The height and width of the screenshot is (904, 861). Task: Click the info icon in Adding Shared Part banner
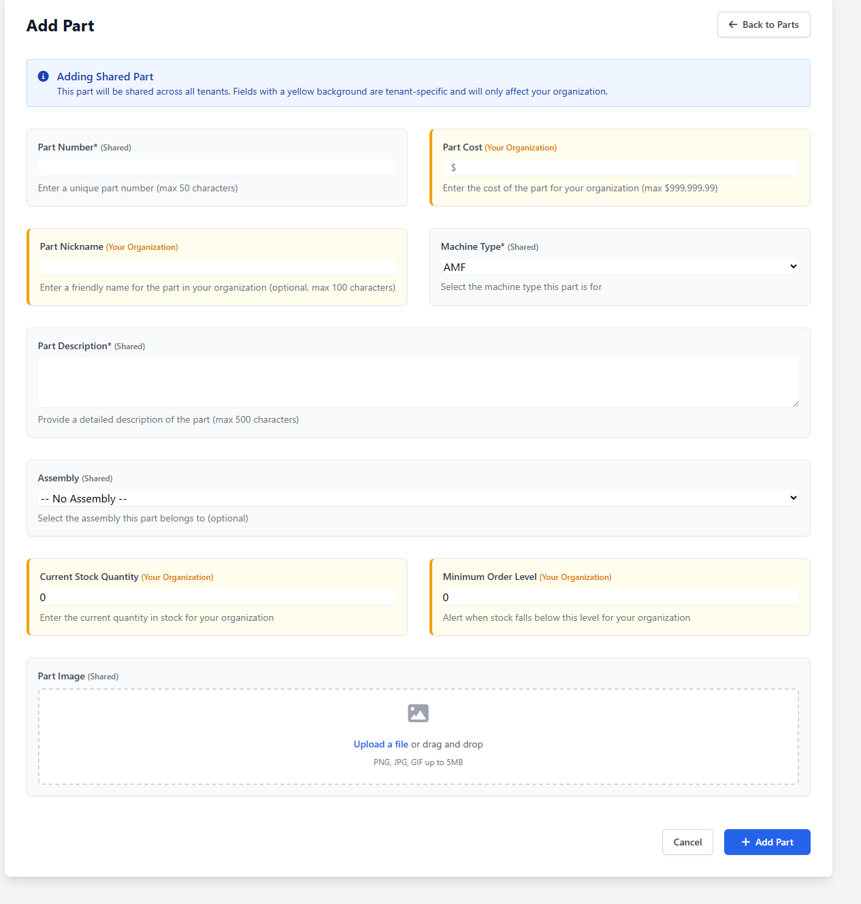coord(44,76)
